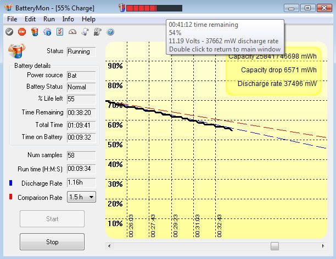Click the 10% axis label on graph
The image size is (336, 259).
click(x=115, y=223)
